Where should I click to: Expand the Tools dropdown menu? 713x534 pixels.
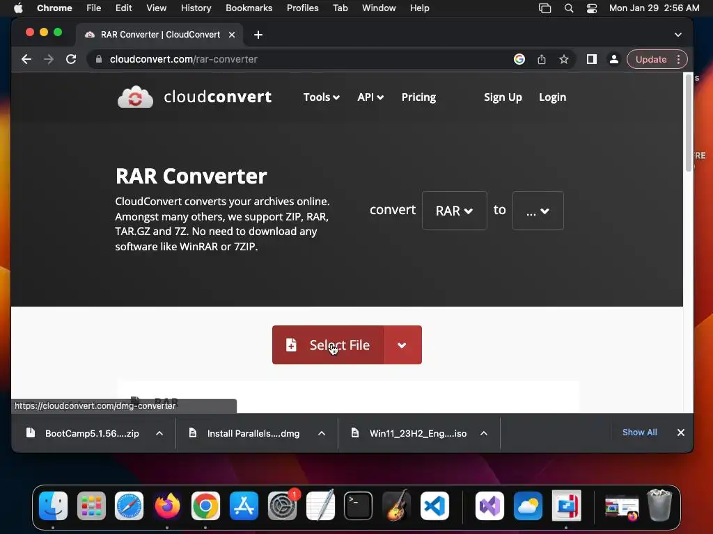322,97
